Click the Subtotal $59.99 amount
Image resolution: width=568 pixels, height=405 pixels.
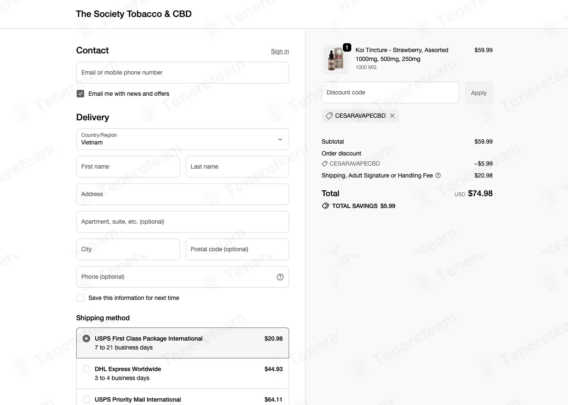tap(483, 141)
